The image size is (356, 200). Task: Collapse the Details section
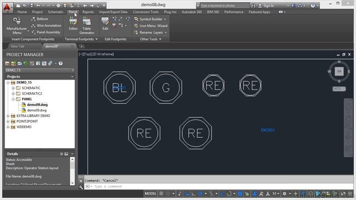(x=72, y=154)
